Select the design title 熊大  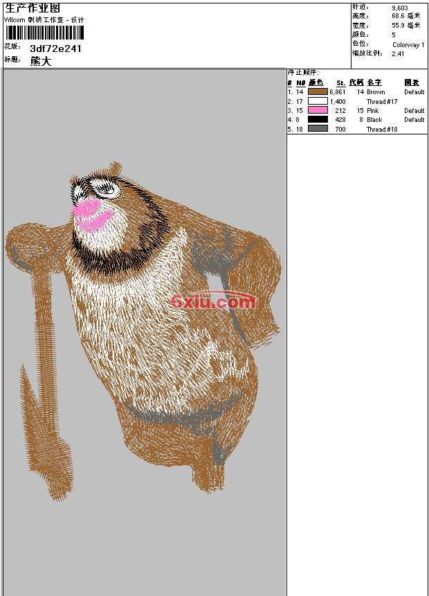41,61
